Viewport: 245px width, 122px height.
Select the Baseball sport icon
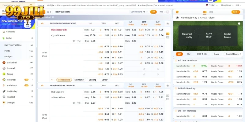[4, 68]
